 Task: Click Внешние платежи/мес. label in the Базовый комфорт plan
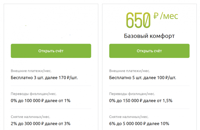pyautogui.click(x=129, y=71)
